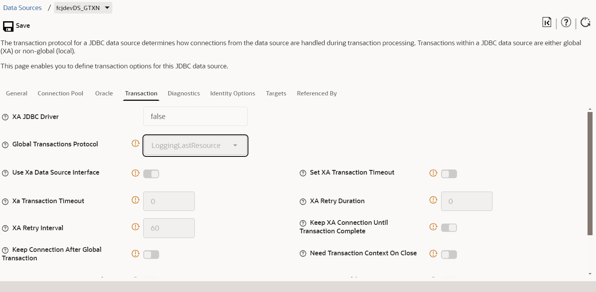Image resolution: width=596 pixels, height=292 pixels.
Task: Toggle Need Transaction Context On Close switch
Action: [449, 255]
